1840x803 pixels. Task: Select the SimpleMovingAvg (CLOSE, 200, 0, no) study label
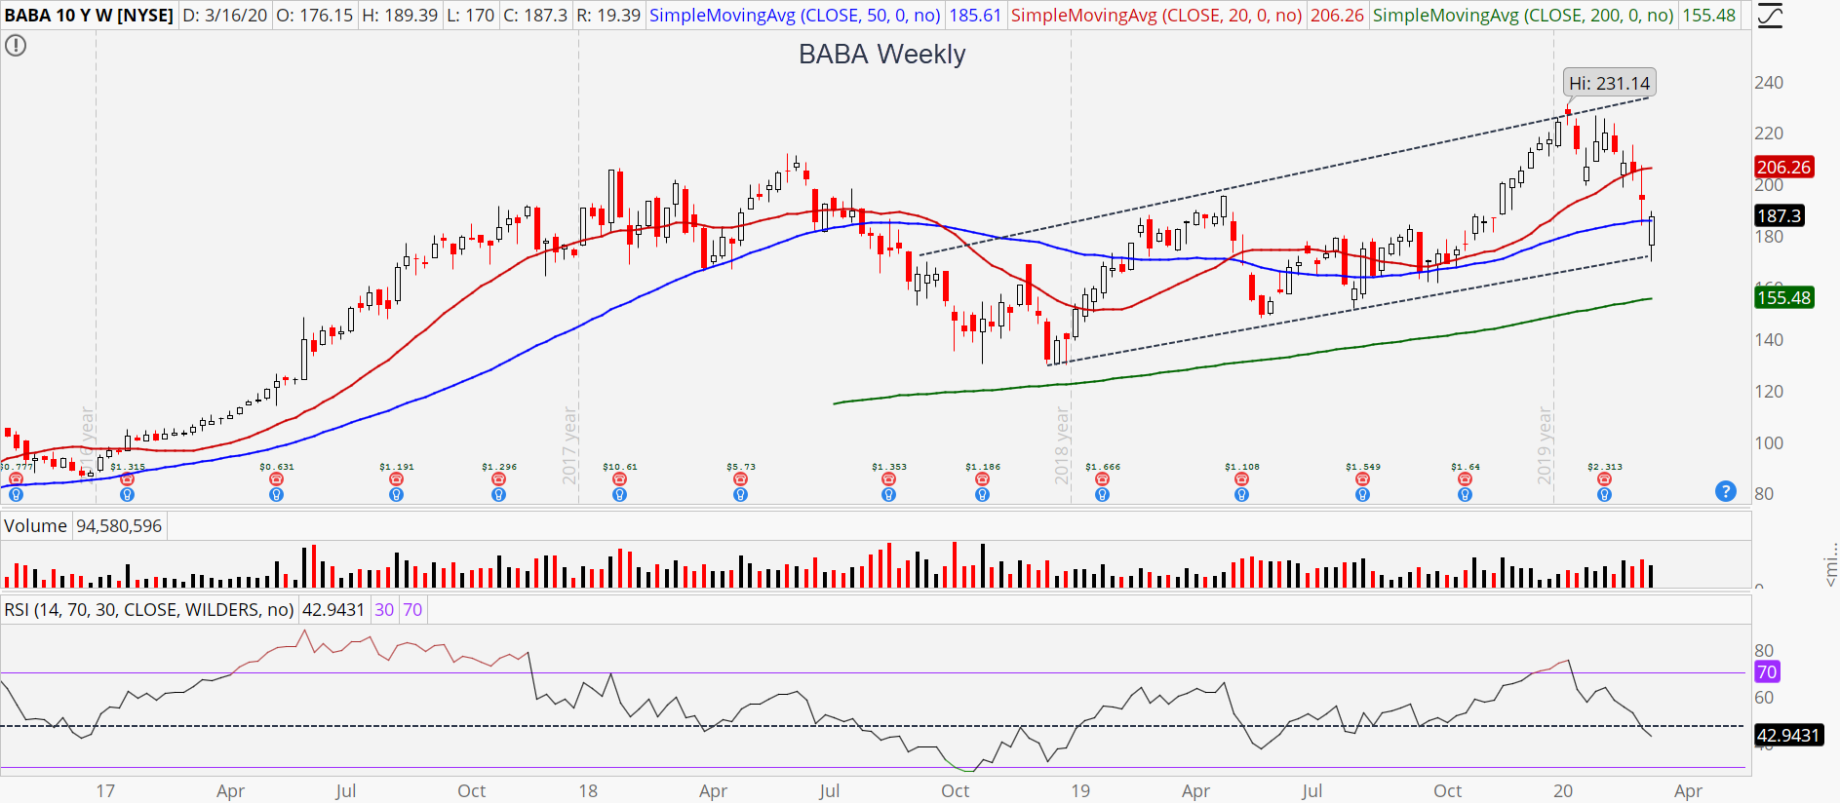[x=1523, y=16]
